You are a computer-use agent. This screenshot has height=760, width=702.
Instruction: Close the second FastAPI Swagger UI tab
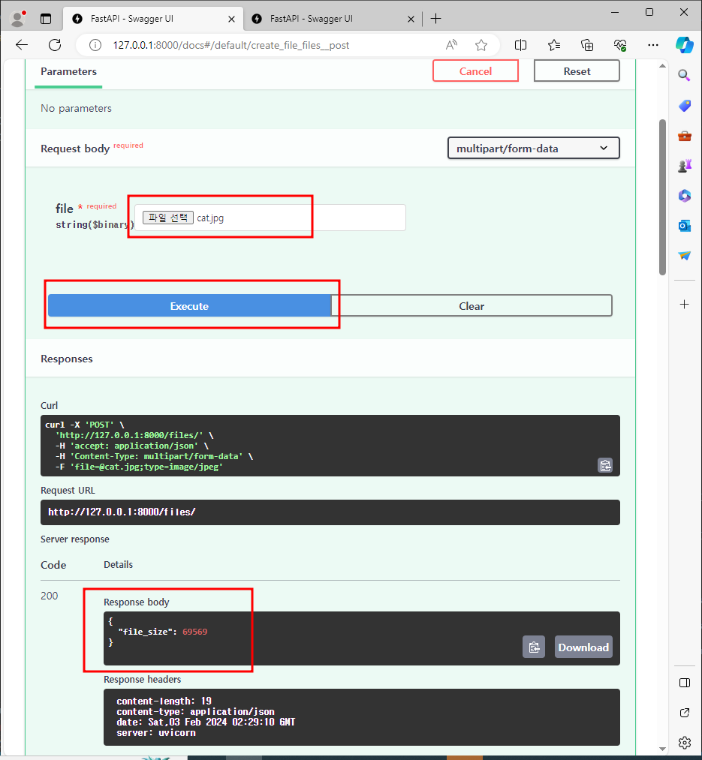[411, 19]
